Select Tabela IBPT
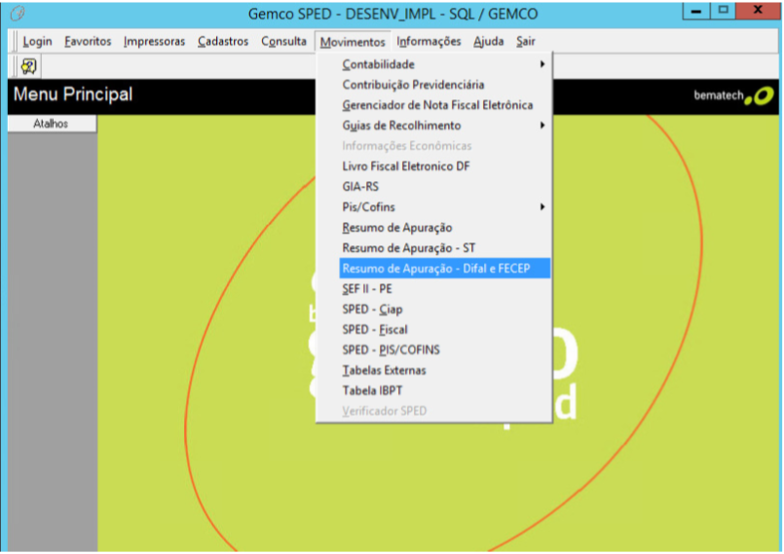784x554 pixels. pos(433,391)
